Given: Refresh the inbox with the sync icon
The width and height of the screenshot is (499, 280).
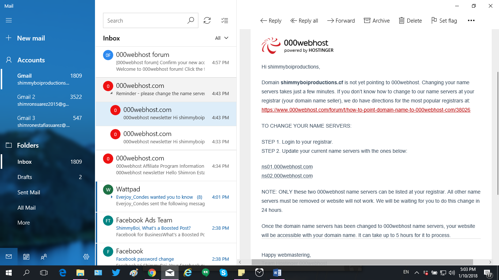Looking at the screenshot, I should click(207, 20).
